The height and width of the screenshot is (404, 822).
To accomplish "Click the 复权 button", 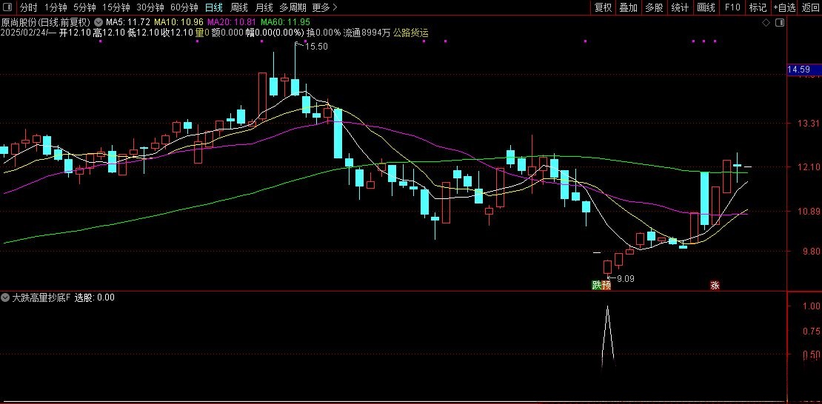I will pos(604,7).
